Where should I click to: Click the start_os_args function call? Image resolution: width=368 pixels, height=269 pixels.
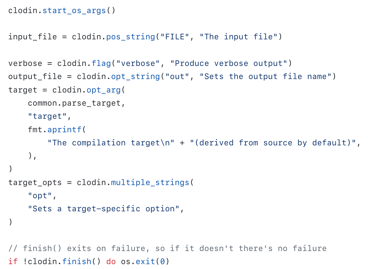tap(74, 10)
